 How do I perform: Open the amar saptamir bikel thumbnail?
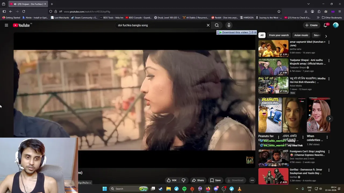(273, 49)
